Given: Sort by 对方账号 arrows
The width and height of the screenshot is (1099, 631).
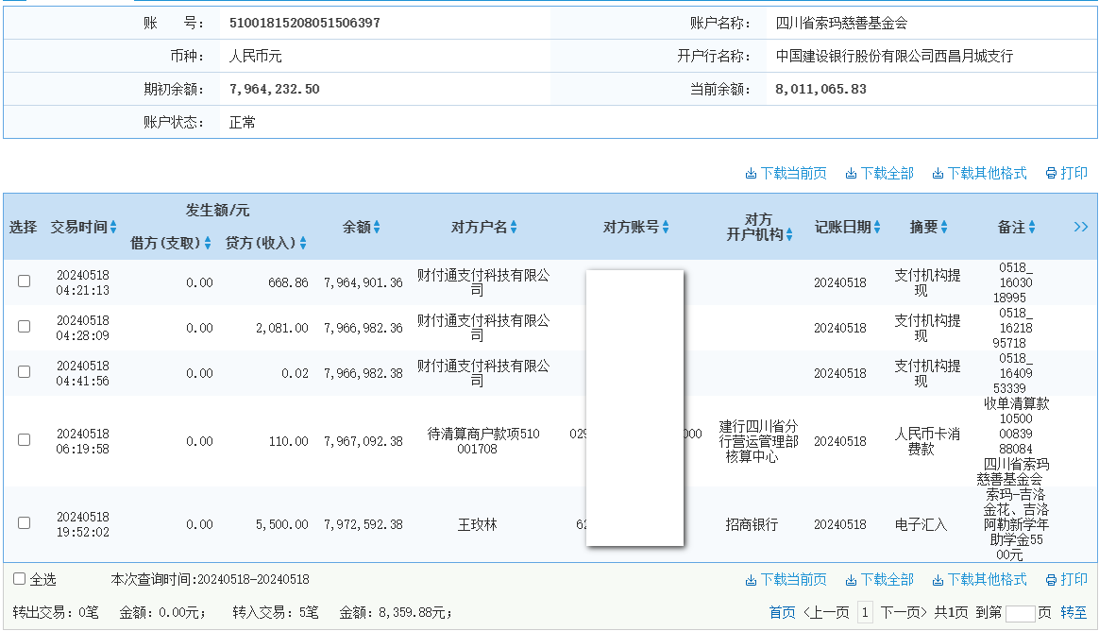Looking at the screenshot, I should 666,227.
